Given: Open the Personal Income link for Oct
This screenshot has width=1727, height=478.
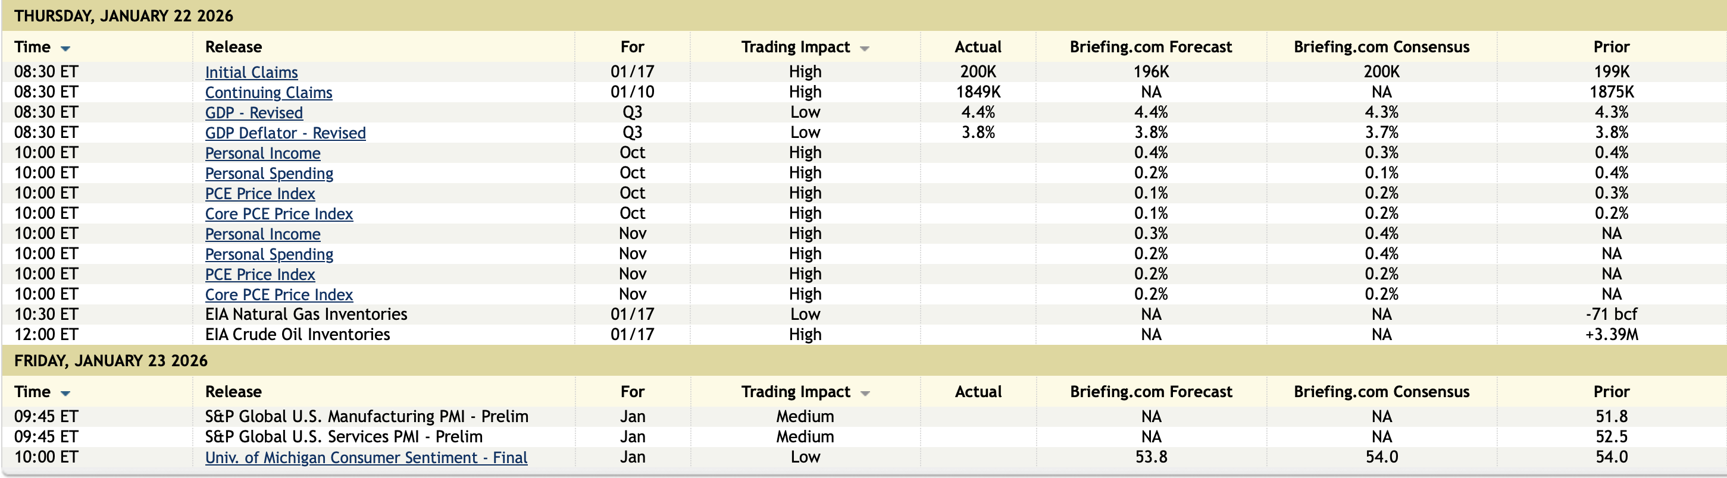Looking at the screenshot, I should 262,153.
